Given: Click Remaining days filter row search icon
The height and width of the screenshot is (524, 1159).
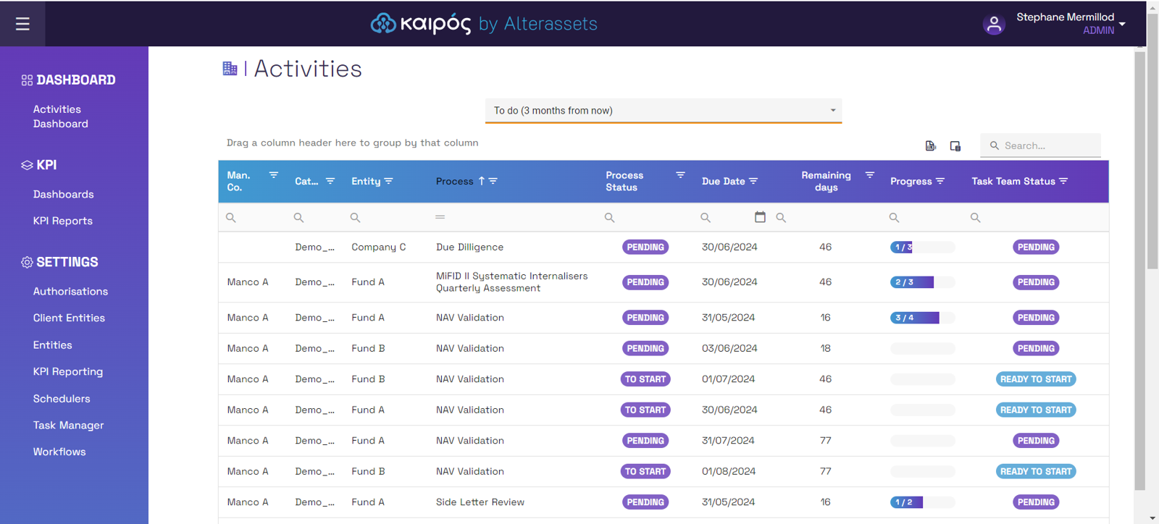Looking at the screenshot, I should coord(781,217).
